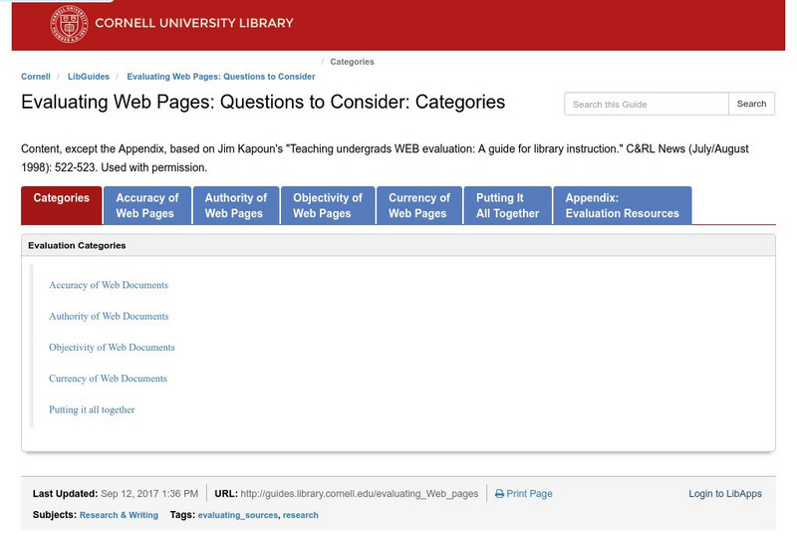Open Login to LibApps link
The width and height of the screenshot is (797, 536).
tap(725, 494)
